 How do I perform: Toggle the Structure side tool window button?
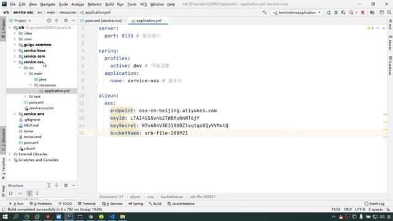tap(3, 139)
